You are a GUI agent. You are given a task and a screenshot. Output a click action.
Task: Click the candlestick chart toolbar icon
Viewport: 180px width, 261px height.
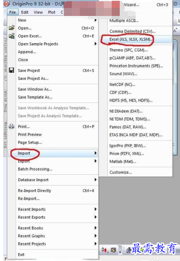(x=104, y=250)
